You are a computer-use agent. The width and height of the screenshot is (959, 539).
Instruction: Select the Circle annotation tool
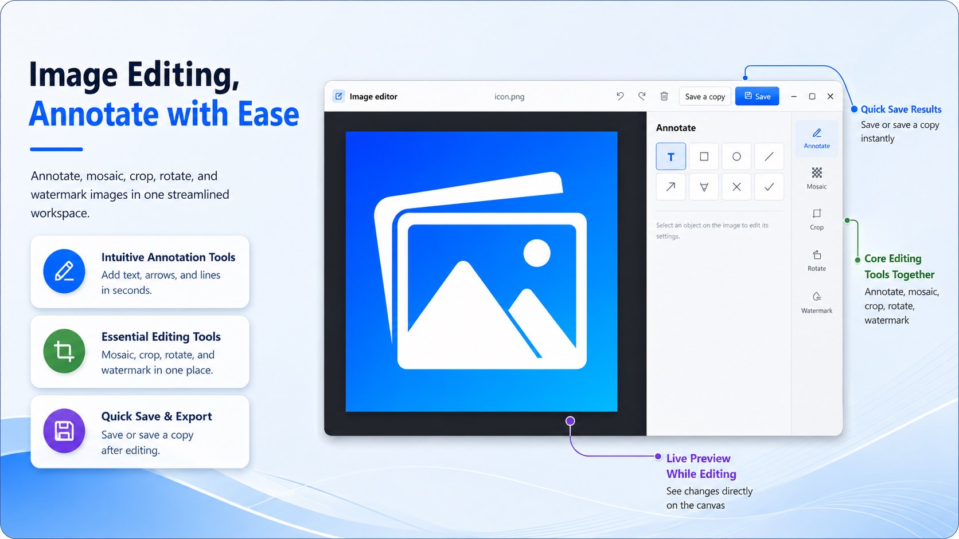[736, 156]
